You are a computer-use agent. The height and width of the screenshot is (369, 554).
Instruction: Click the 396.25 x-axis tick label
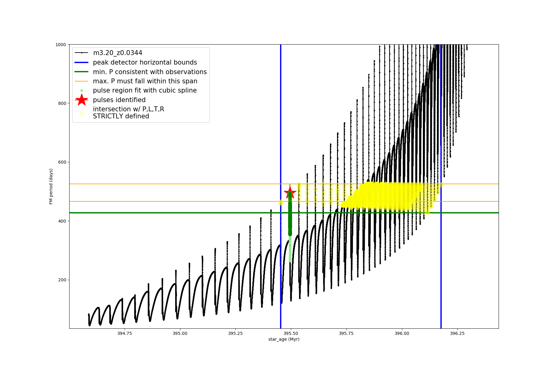tap(457, 333)
